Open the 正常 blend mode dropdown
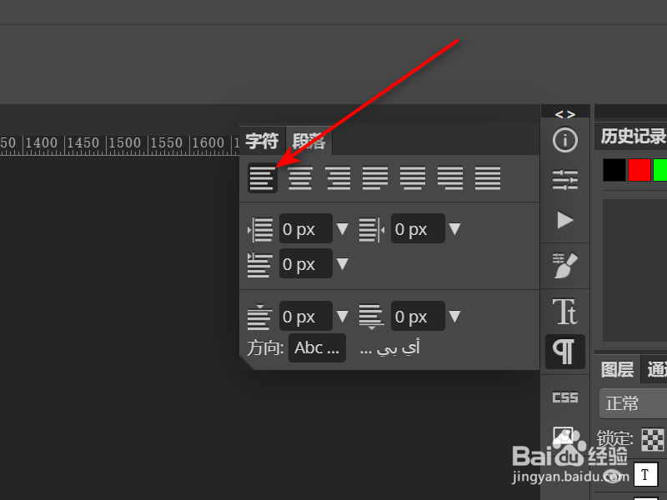The width and height of the screenshot is (667, 500). (633, 403)
